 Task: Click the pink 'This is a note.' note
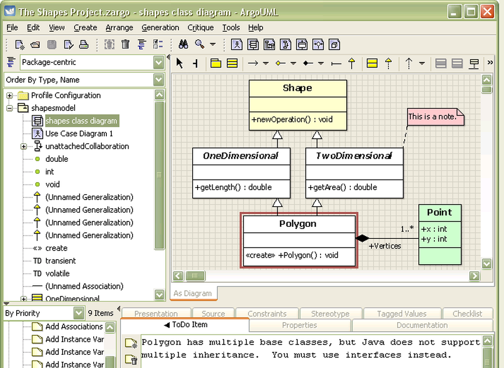pyautogui.click(x=434, y=117)
